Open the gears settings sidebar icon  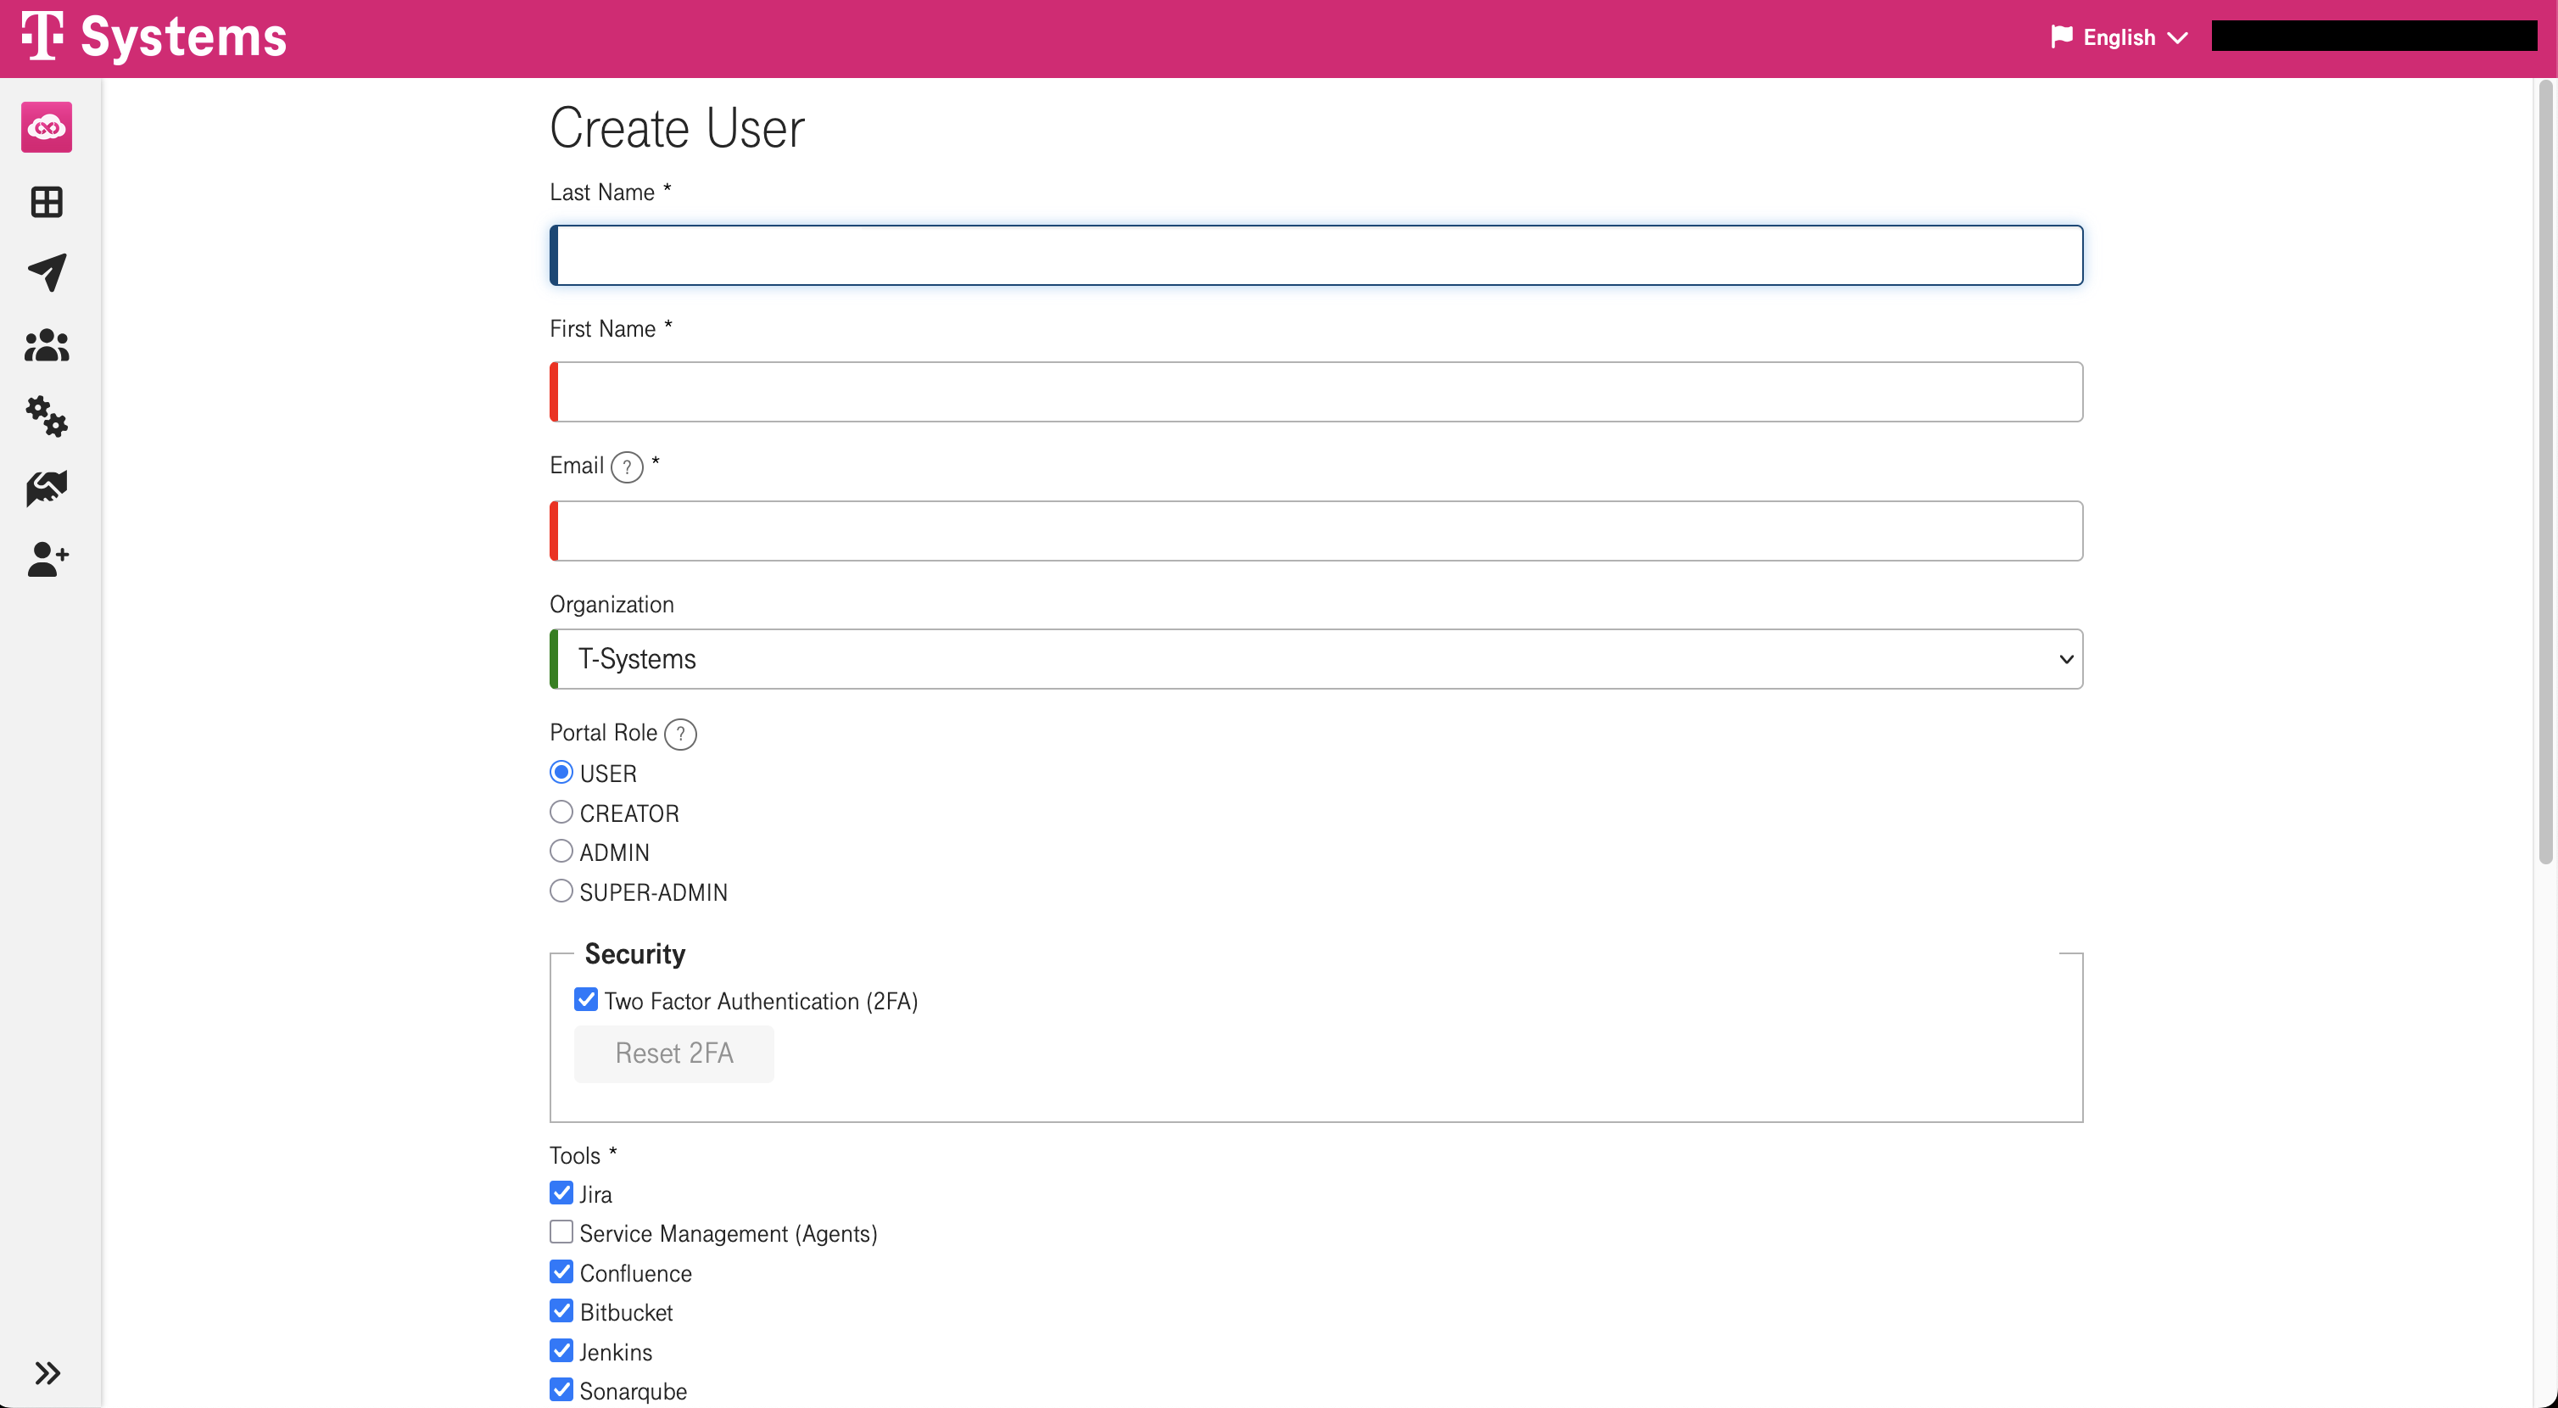click(x=47, y=416)
